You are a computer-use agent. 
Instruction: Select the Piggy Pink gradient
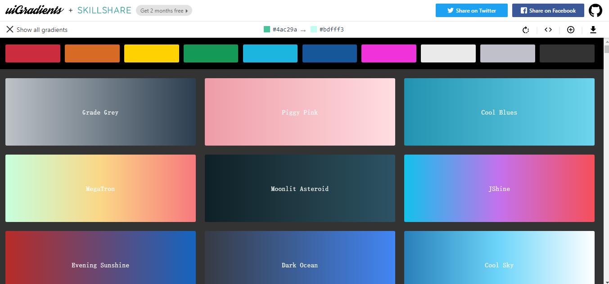[x=300, y=112]
